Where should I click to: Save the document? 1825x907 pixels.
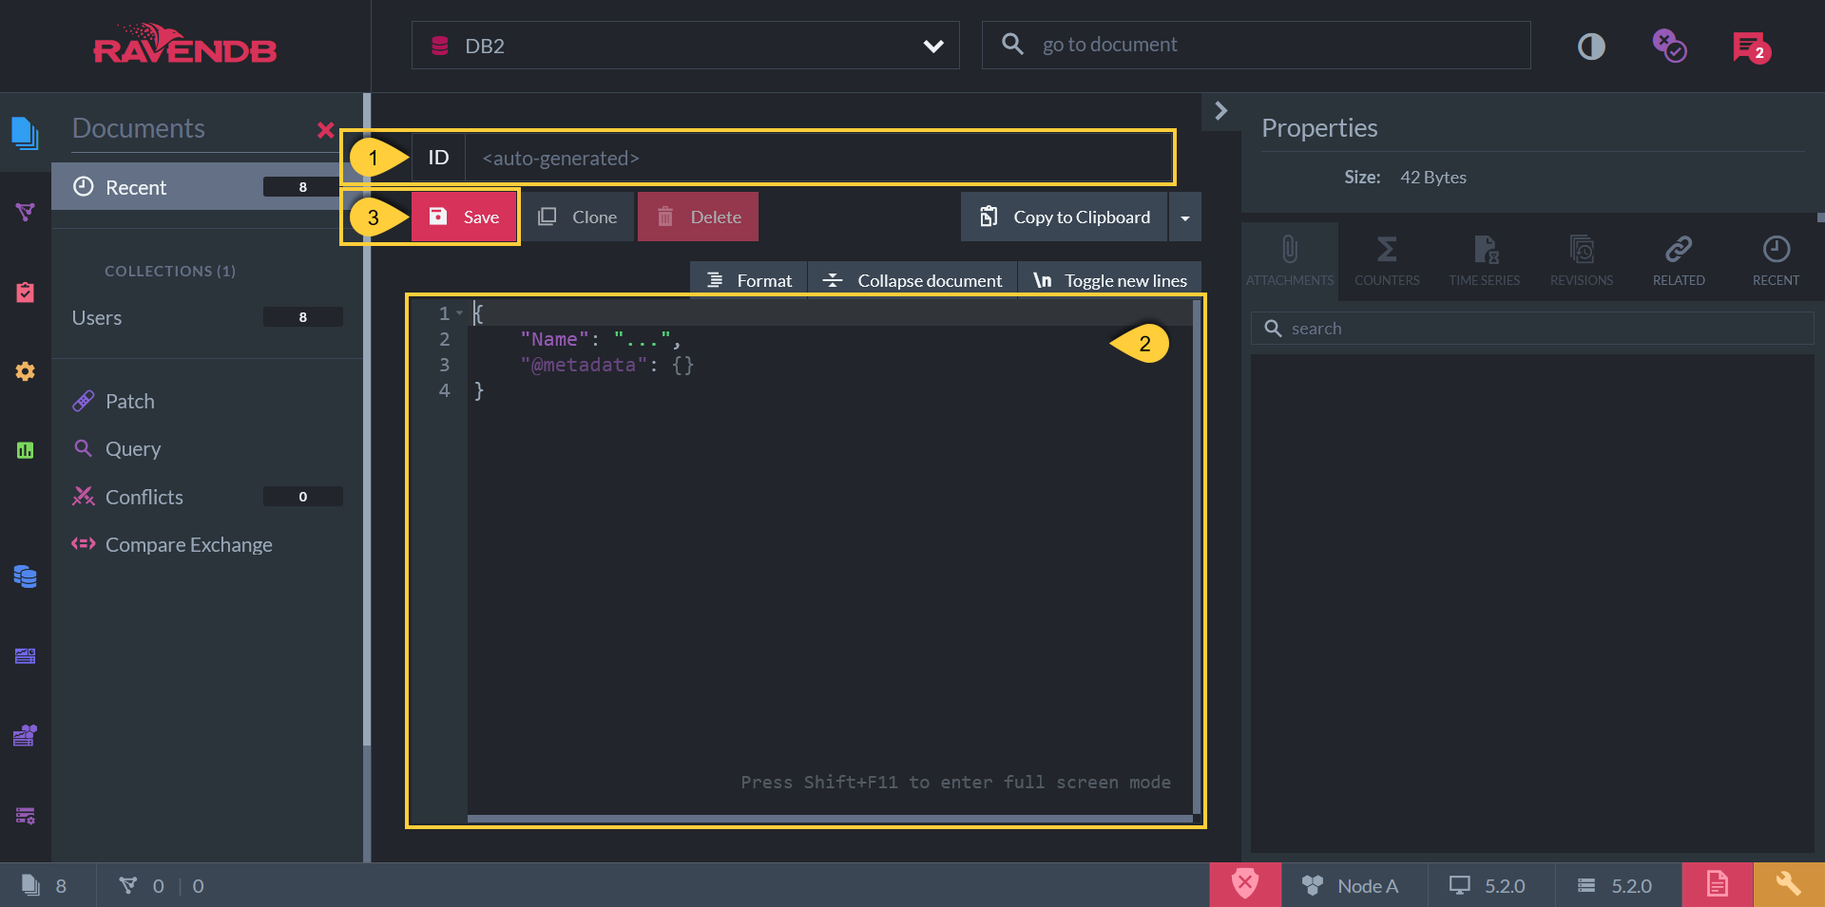464,217
